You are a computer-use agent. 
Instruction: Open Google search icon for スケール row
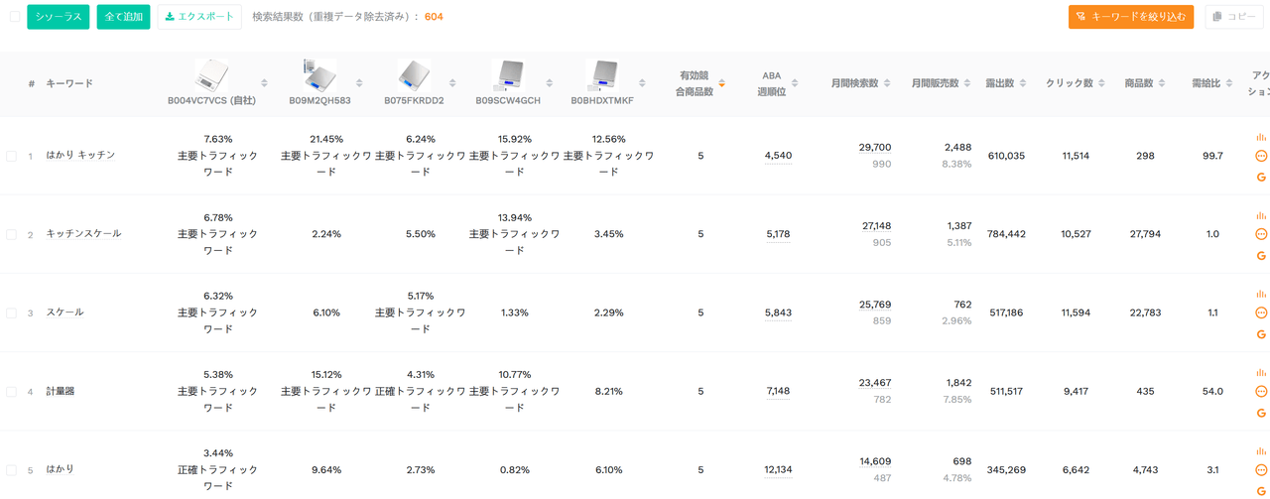click(1261, 334)
